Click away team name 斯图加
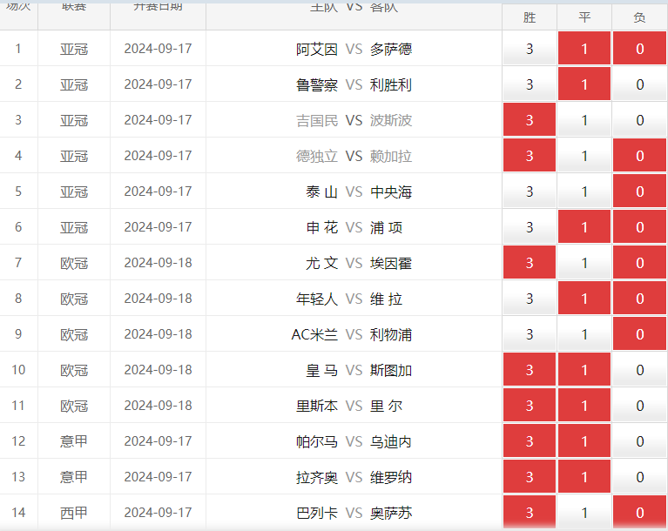The width and height of the screenshot is (668, 531). 391,371
